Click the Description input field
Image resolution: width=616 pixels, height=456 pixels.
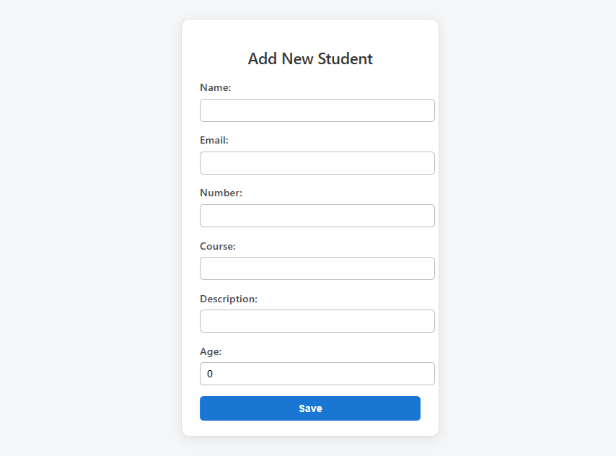[317, 320]
